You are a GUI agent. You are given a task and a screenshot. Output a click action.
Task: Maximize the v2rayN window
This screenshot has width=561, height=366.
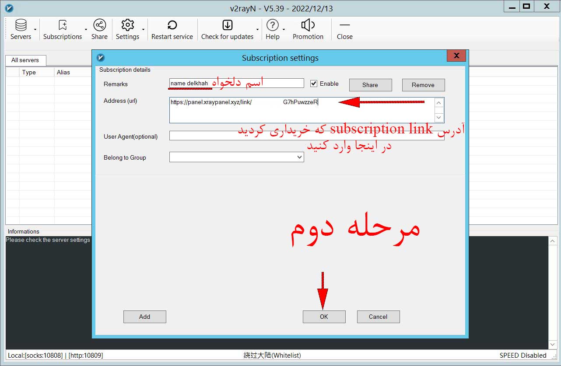click(x=527, y=6)
